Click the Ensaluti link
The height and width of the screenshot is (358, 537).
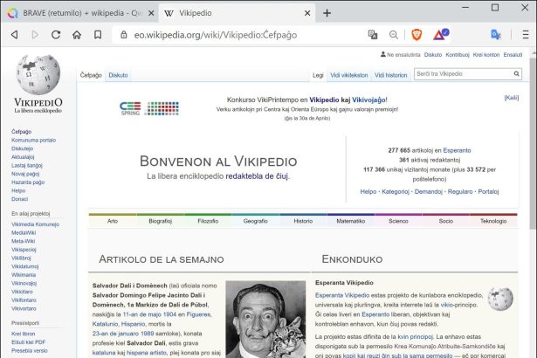tap(513, 55)
